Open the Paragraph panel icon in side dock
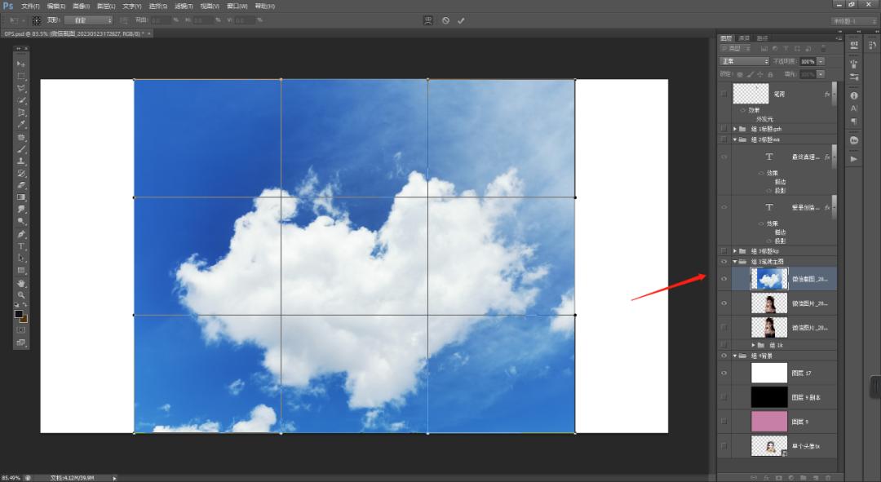Viewport: 881px width, 482px height. point(854,122)
